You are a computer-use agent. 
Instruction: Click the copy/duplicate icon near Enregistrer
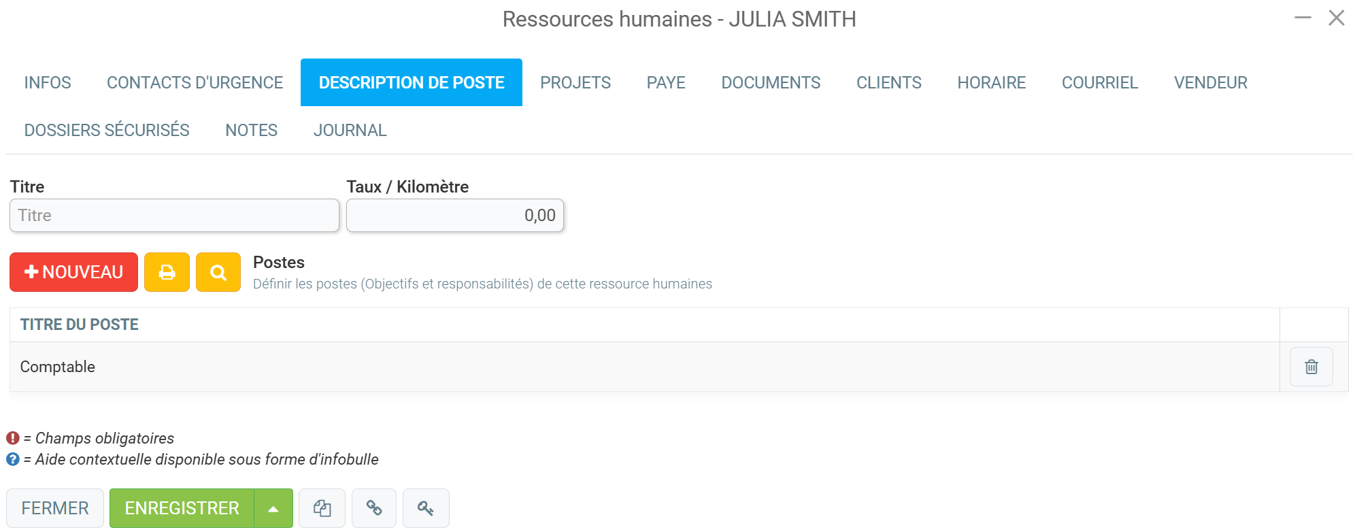pos(322,508)
